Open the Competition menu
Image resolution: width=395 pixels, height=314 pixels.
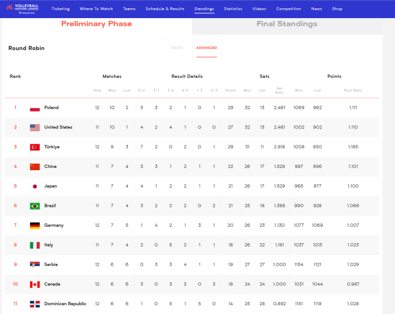tap(289, 9)
